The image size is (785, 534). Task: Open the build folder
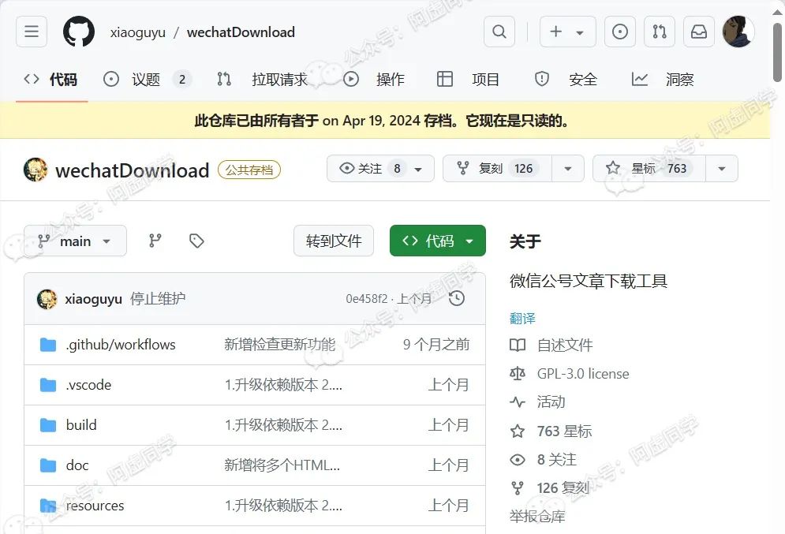(x=81, y=425)
